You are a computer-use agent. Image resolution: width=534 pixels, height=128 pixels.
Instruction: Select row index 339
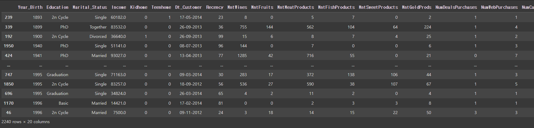(x=9, y=27)
